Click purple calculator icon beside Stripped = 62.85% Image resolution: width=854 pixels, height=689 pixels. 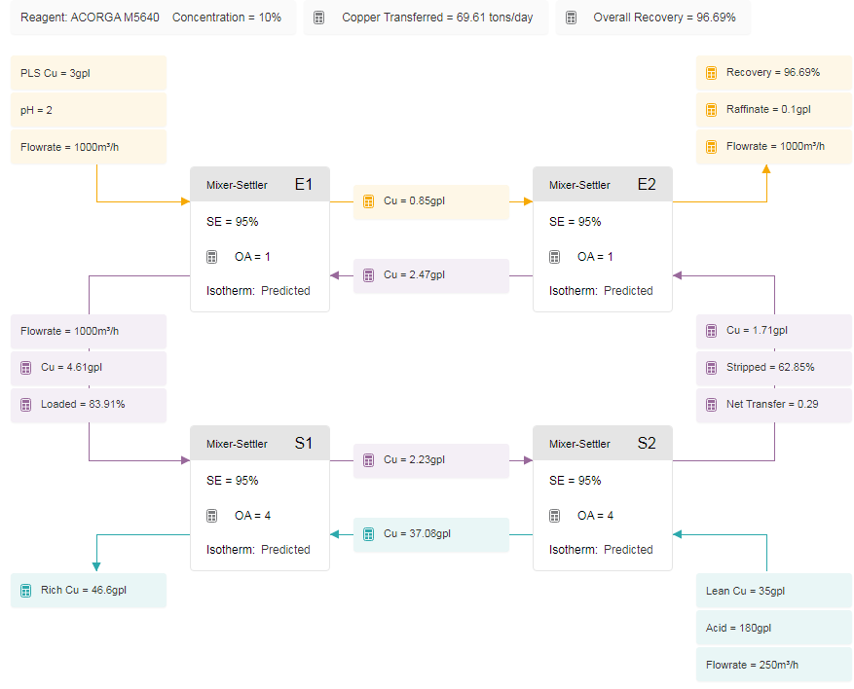(711, 368)
